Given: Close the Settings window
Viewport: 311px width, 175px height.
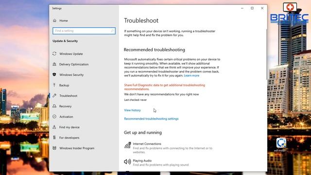Looking at the screenshot, I should [x=262, y=8].
